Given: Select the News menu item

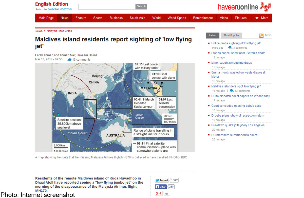Looking at the screenshot, I should 65,18.
